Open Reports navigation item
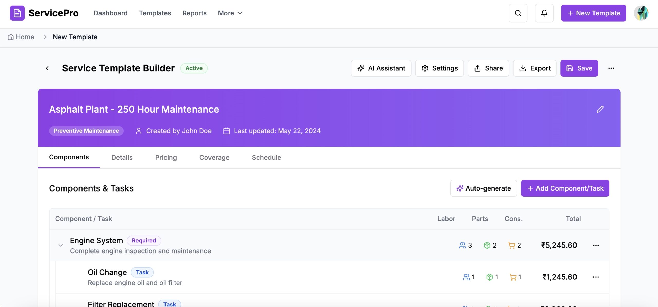This screenshot has height=307, width=658. pyautogui.click(x=195, y=13)
